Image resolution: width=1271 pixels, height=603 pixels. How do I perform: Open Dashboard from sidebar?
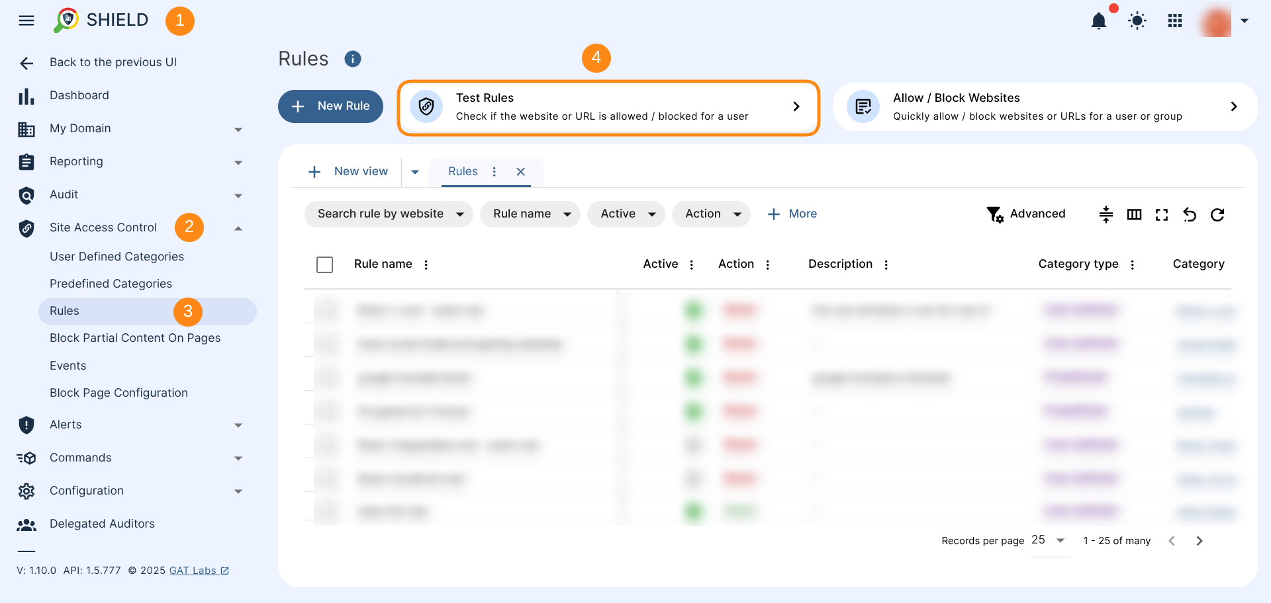[79, 95]
